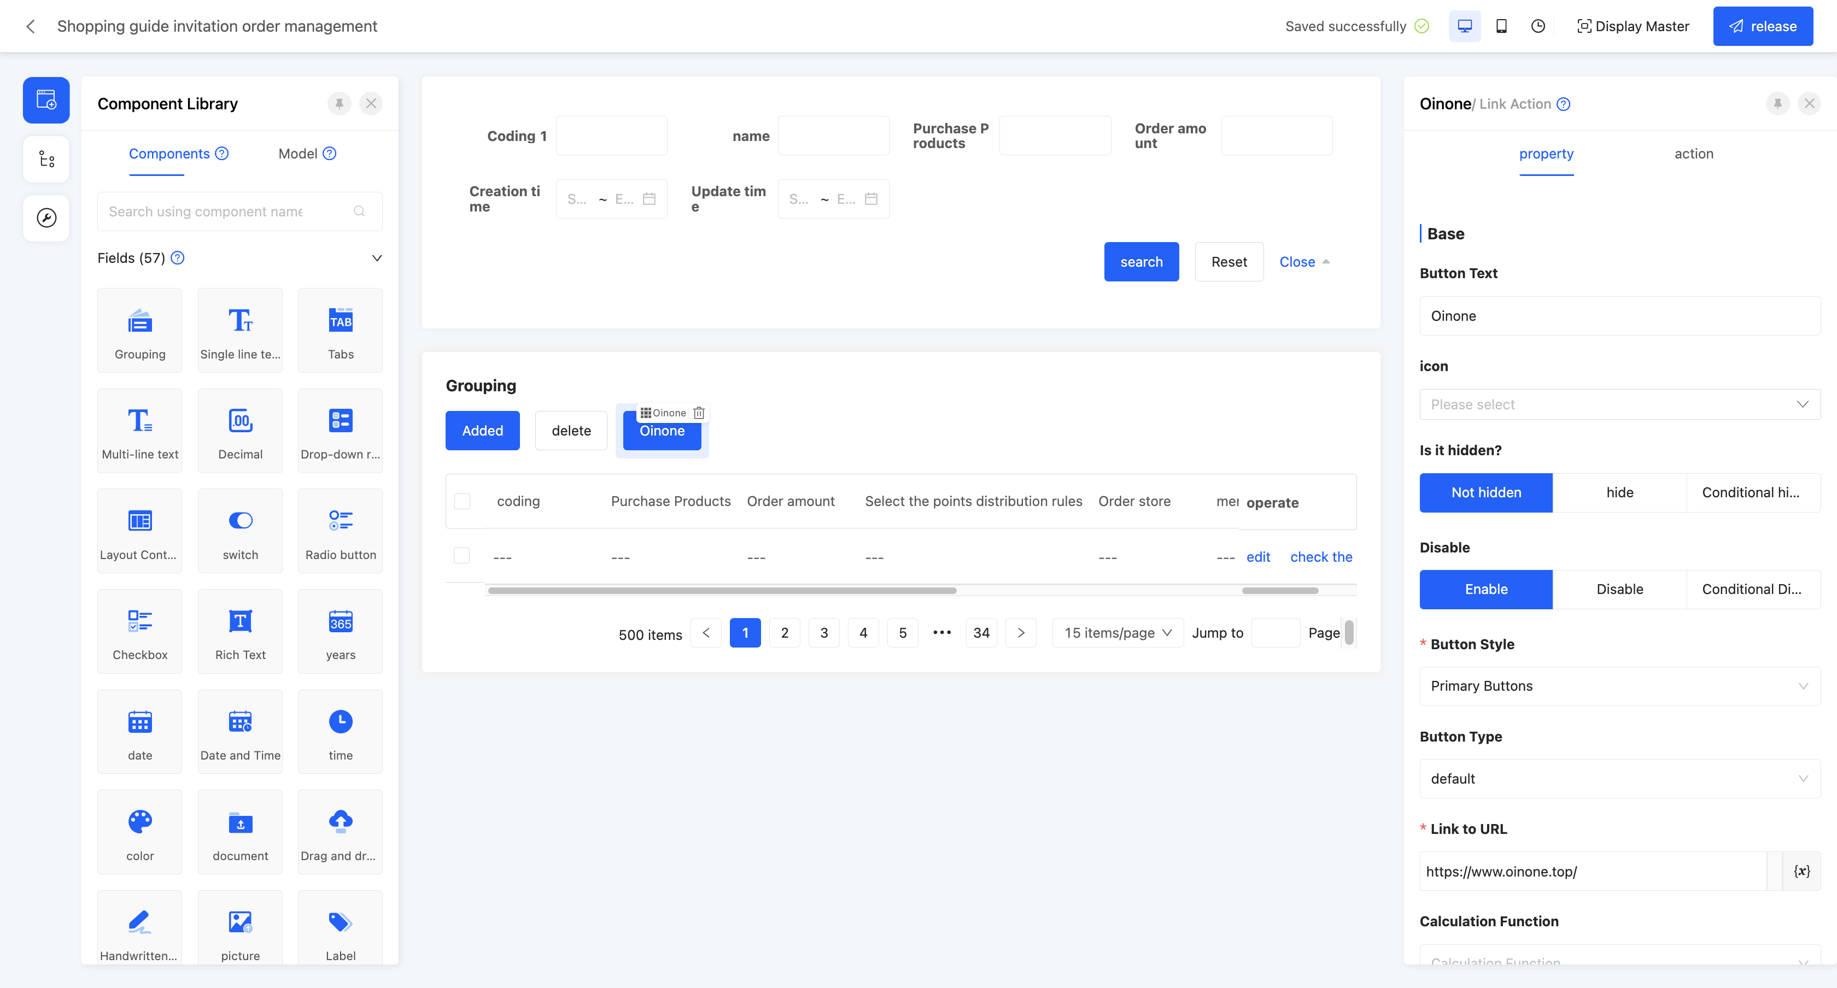Tick the first table row checkbox
1837x988 pixels.
[462, 556]
